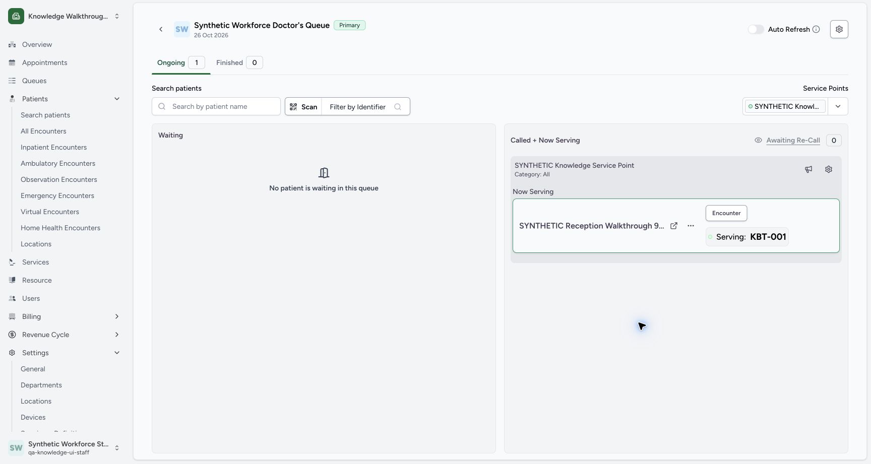The image size is (871, 464).
Task: Open the Knowledge Walkthrough organization switcher
Action: coord(65,16)
